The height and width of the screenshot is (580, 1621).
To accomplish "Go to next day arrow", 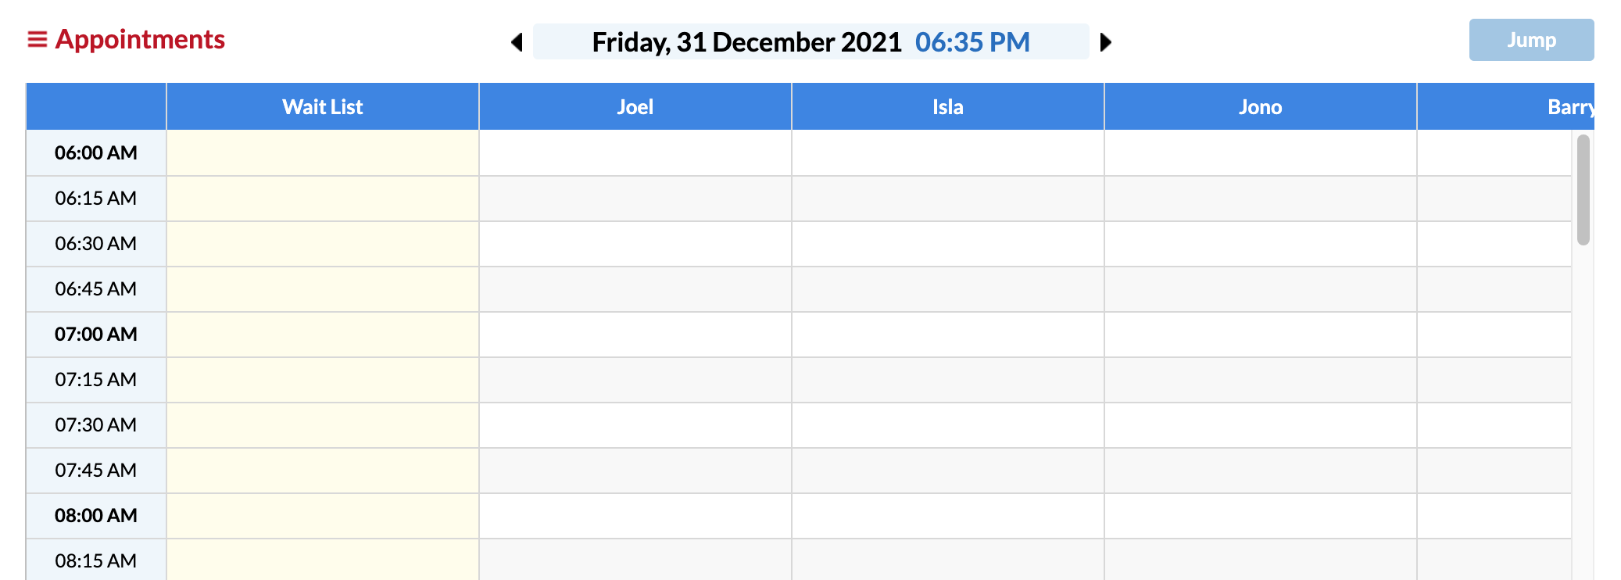I will (x=1105, y=42).
